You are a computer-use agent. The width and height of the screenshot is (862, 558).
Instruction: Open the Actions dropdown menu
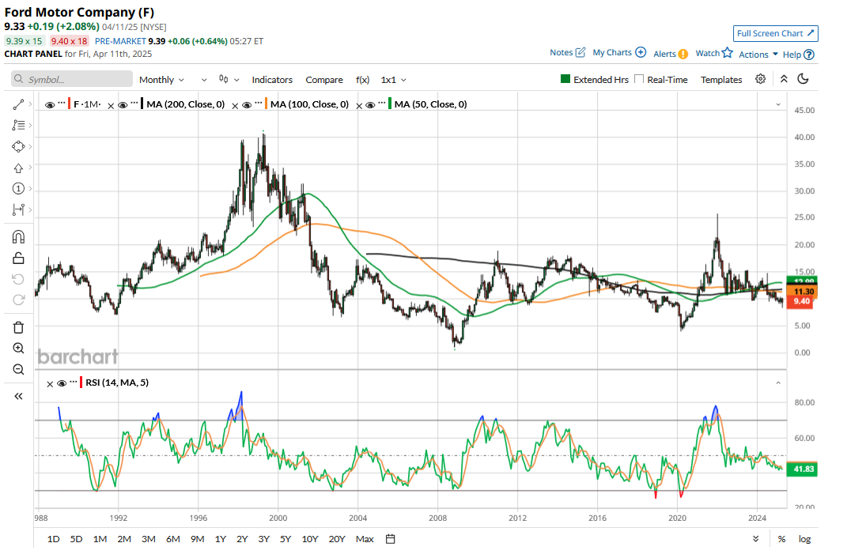tap(758, 55)
